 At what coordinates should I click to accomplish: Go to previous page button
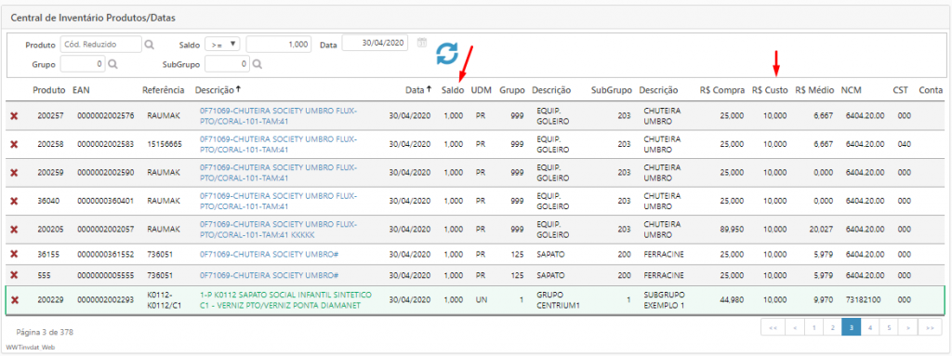(794, 327)
